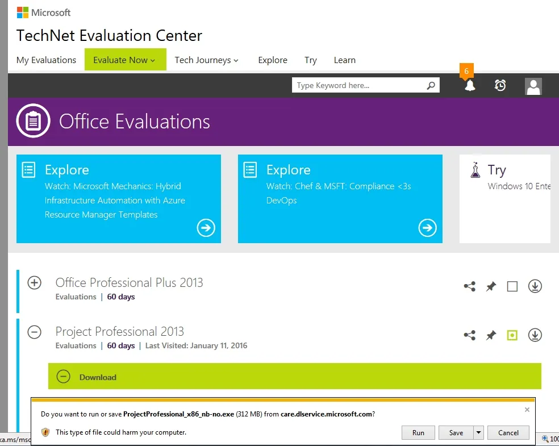The image size is (559, 446).
Task: Go to My Evaluations tab
Action: pos(47,60)
